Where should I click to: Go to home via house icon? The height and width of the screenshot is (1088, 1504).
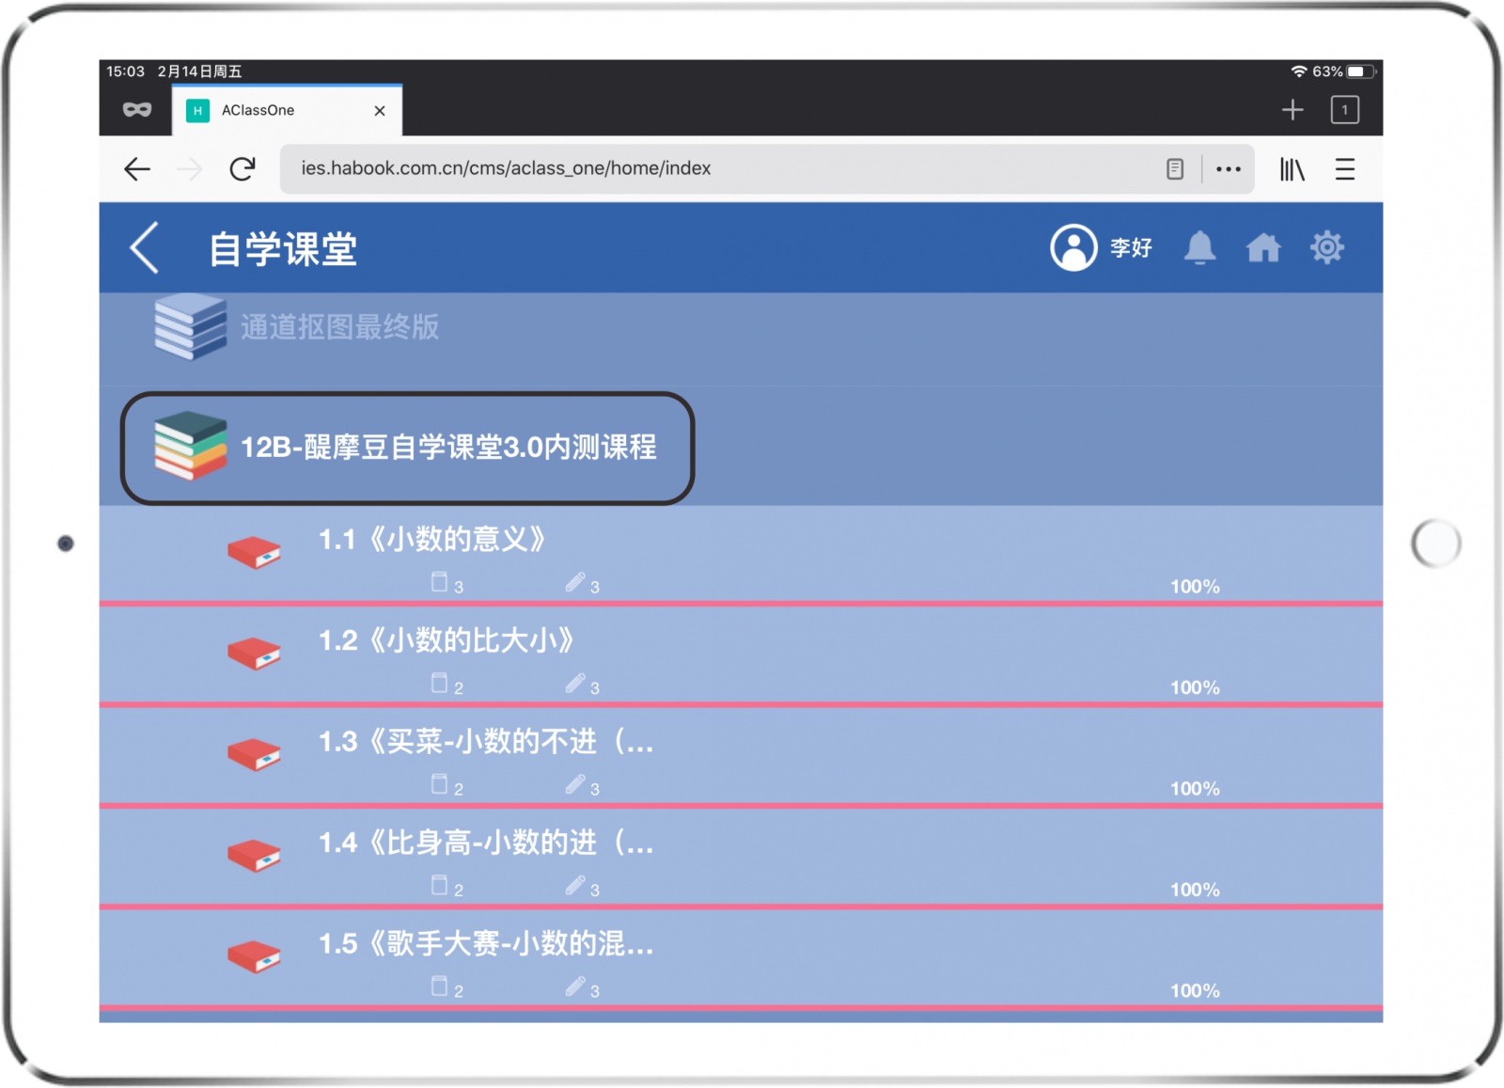coord(1262,248)
